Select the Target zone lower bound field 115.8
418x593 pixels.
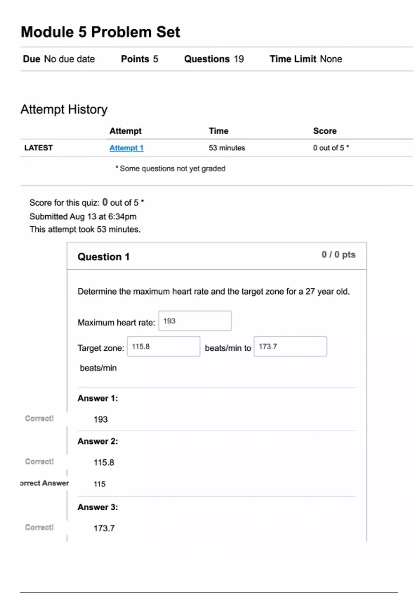[x=164, y=346]
